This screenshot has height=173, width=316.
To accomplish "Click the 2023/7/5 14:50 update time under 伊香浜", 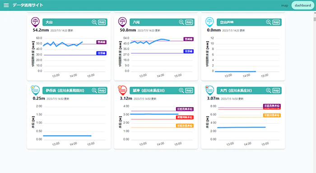I will (58, 99).
